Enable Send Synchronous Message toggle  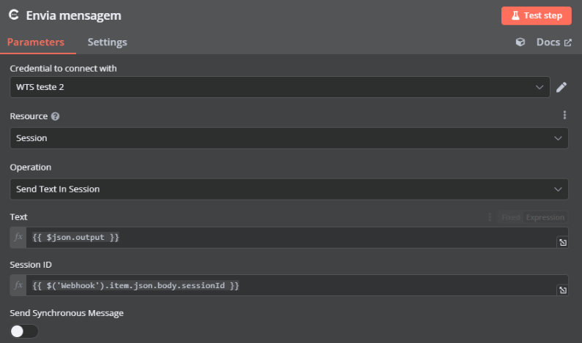24,331
